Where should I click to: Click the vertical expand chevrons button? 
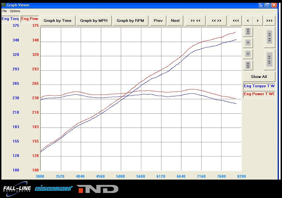(x=269, y=59)
